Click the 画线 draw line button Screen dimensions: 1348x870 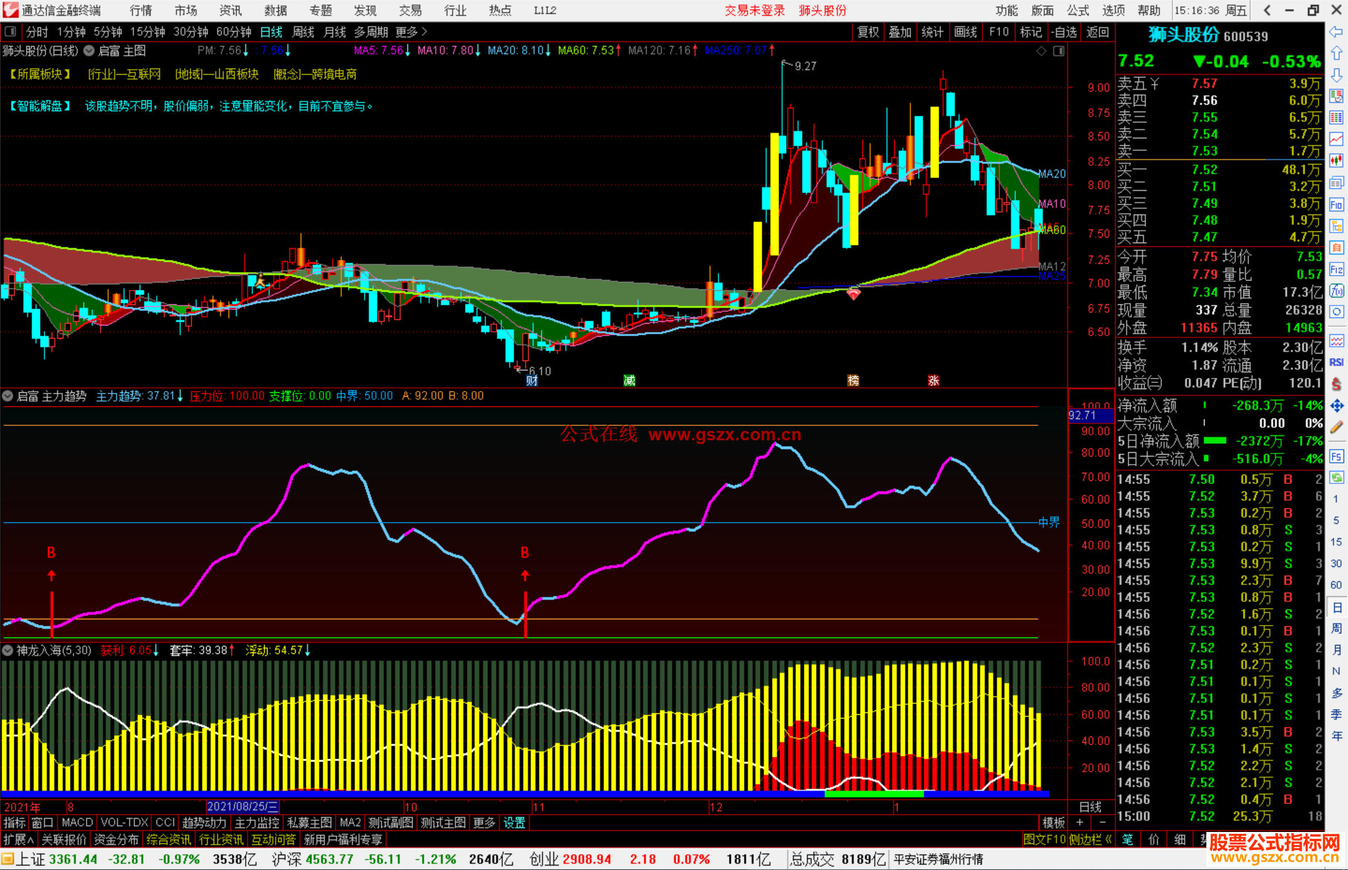pos(965,32)
